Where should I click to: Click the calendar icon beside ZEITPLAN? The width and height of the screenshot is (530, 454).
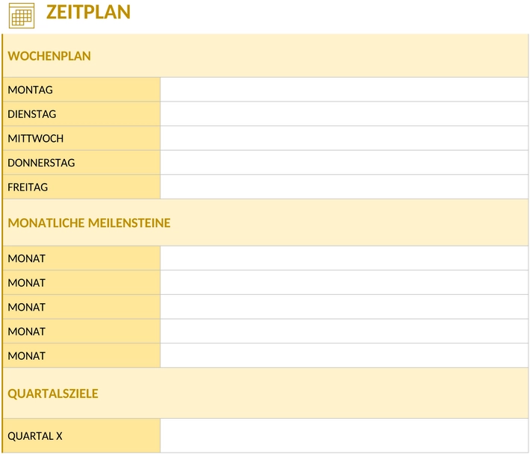pyautogui.click(x=22, y=16)
